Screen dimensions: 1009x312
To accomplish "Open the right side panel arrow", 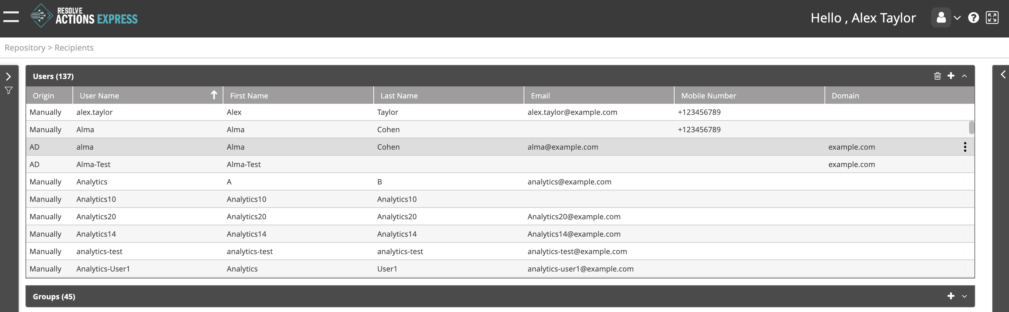I will tap(1003, 74).
